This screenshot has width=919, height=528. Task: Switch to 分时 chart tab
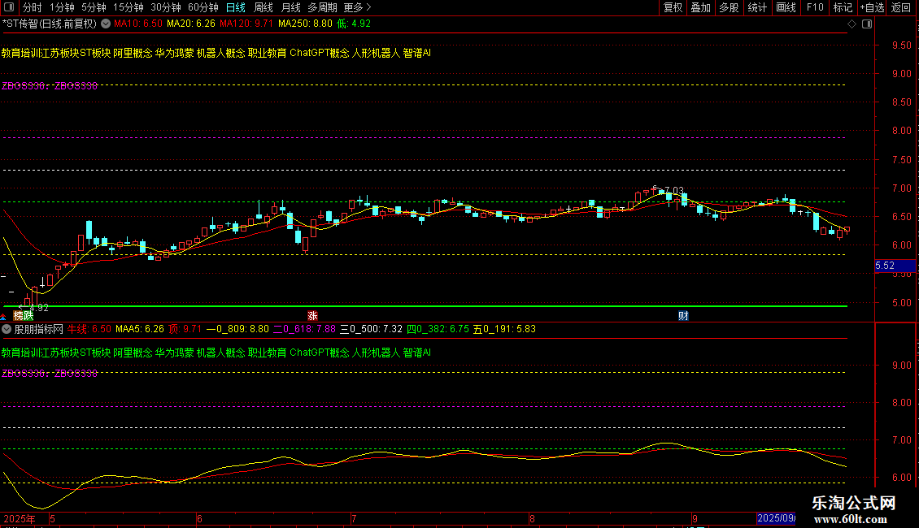coord(33,7)
